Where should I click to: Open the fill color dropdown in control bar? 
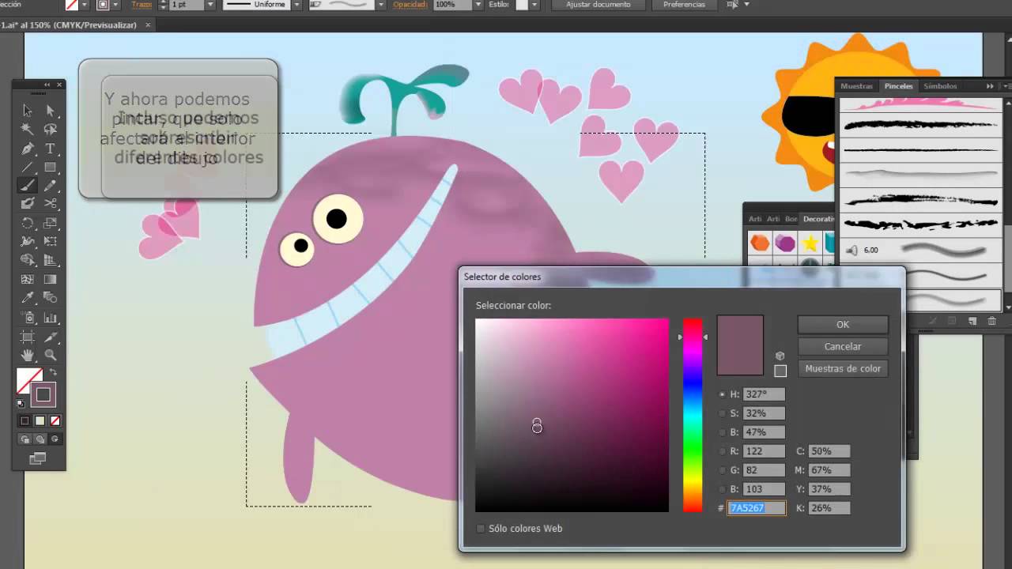pyautogui.click(x=85, y=5)
